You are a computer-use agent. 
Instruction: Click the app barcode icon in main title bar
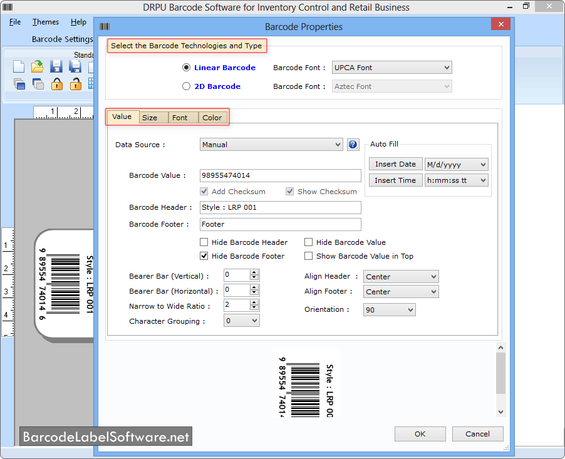coord(8,7)
